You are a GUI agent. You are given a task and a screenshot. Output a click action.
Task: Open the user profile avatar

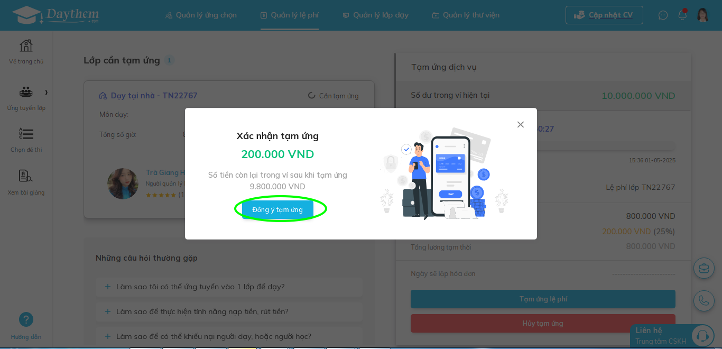(x=702, y=15)
